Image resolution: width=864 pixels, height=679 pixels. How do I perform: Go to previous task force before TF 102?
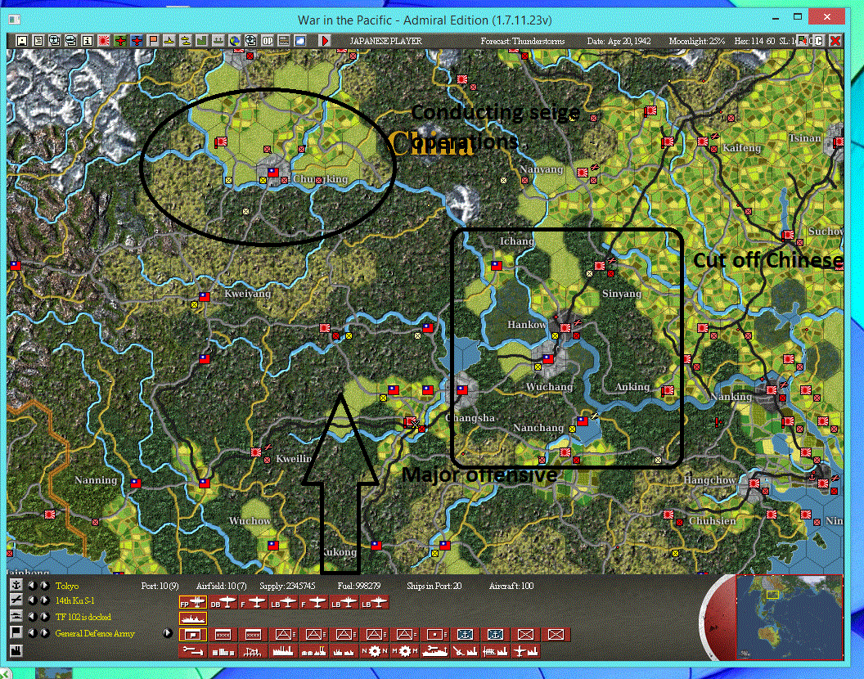coord(33,617)
